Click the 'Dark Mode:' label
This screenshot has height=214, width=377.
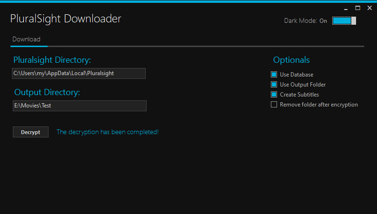(x=300, y=20)
